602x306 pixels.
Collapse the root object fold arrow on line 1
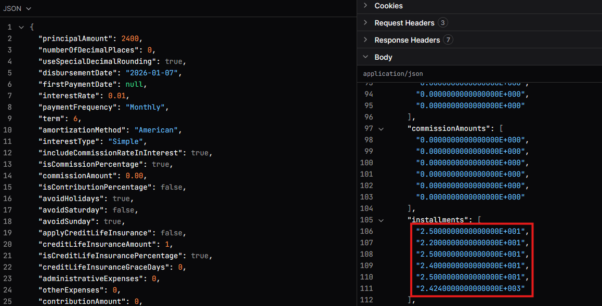[x=21, y=27]
